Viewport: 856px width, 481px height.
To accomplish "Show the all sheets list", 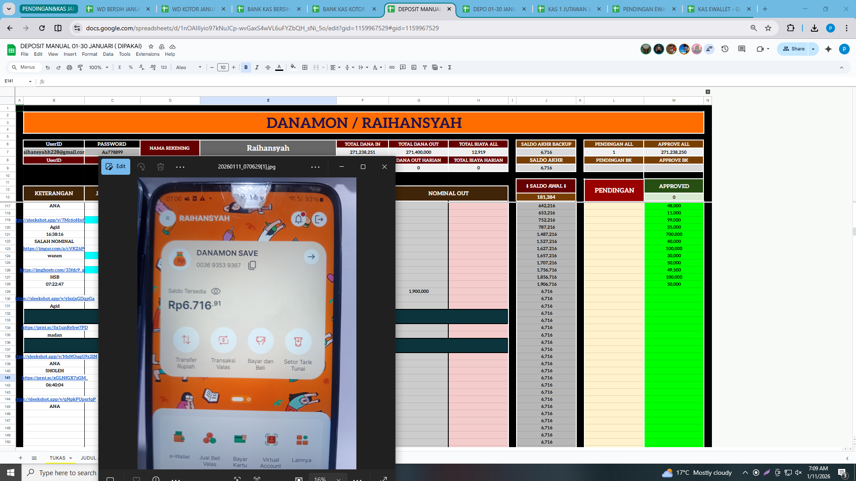I will click(34, 458).
